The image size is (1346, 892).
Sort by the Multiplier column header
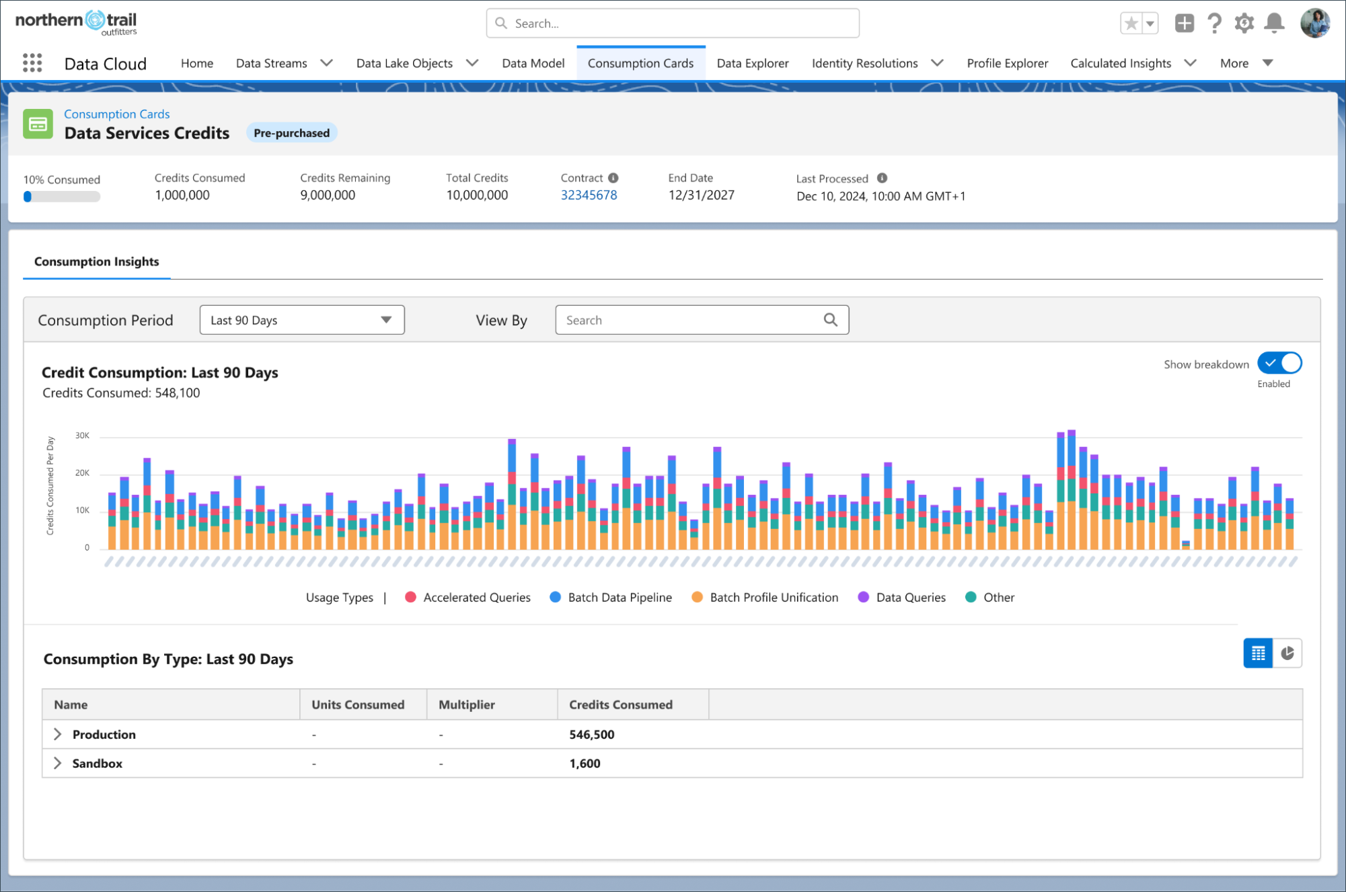(x=492, y=704)
